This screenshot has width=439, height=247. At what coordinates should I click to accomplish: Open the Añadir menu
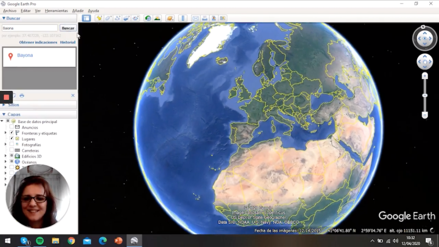(78, 10)
